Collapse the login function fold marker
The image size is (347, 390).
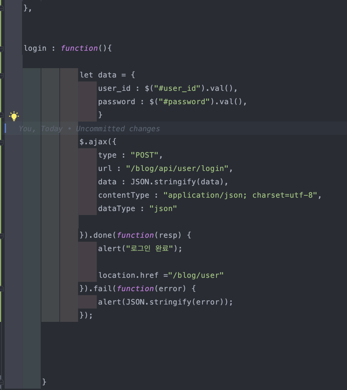pyautogui.click(x=1, y=48)
